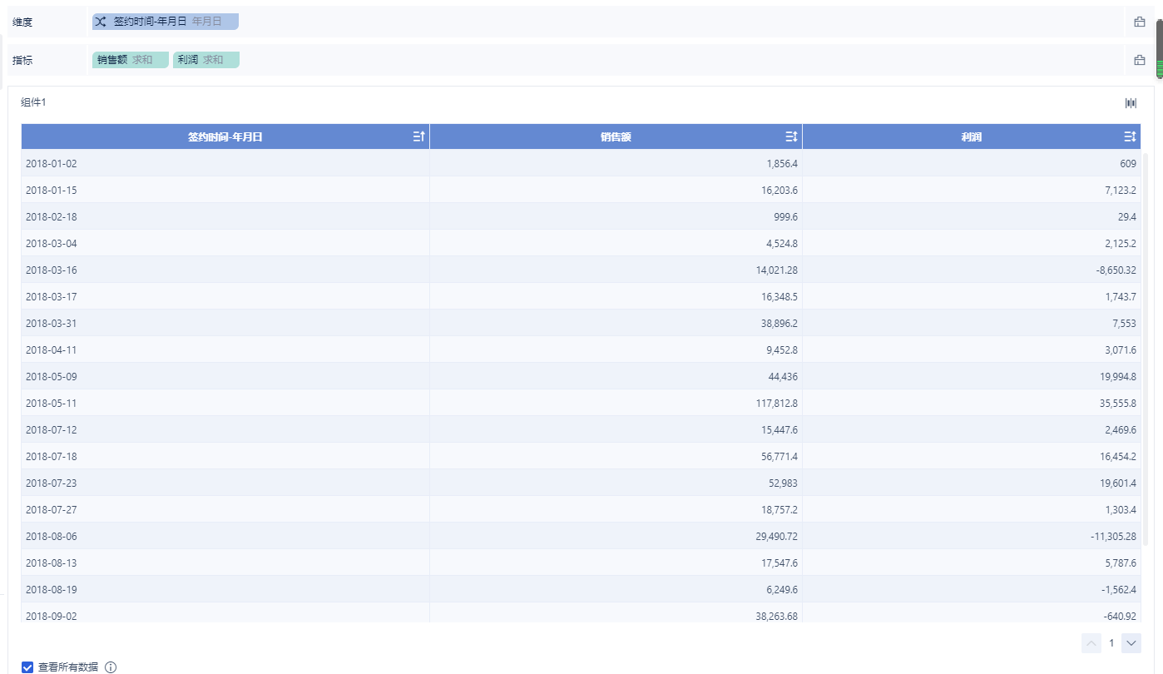Sort by the 销售额 column icon
This screenshot has width=1163, height=674.
pyautogui.click(x=791, y=136)
